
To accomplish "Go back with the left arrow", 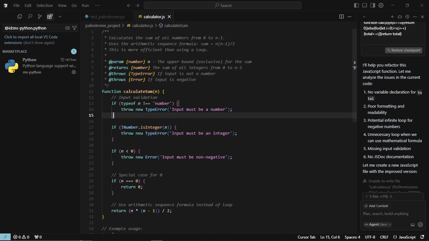I will pyautogui.click(x=129, y=5).
